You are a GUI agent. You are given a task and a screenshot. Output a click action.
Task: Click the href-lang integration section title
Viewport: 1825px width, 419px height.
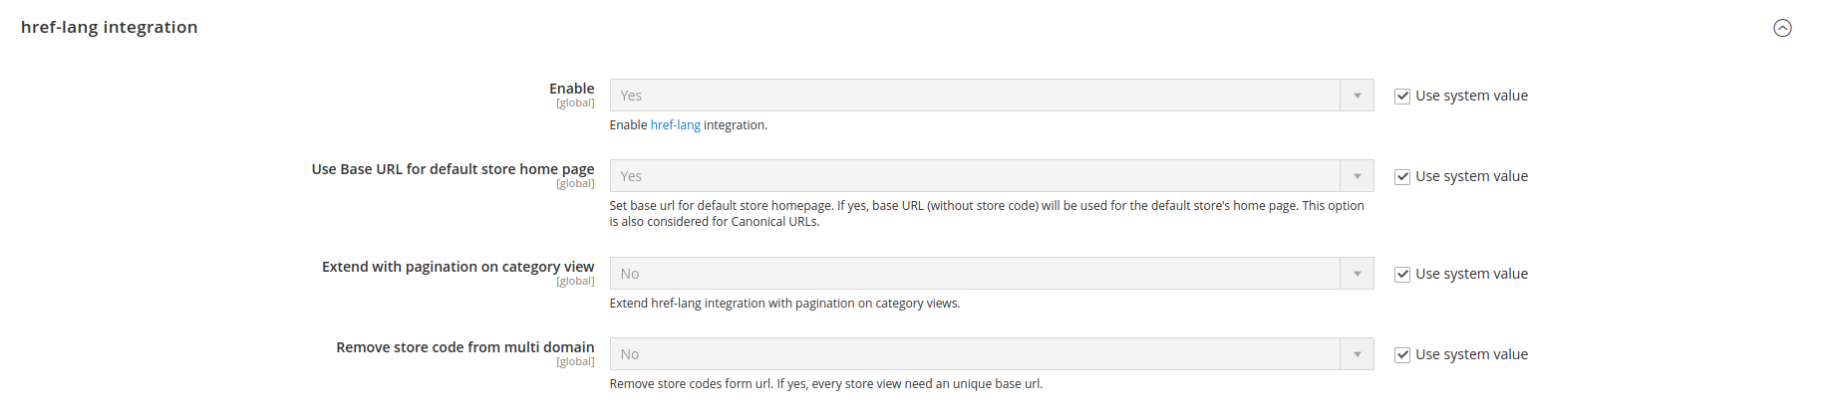coord(109,27)
